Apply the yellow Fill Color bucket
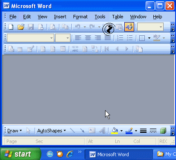The image size is (176, 160). pyautogui.click(x=114, y=131)
